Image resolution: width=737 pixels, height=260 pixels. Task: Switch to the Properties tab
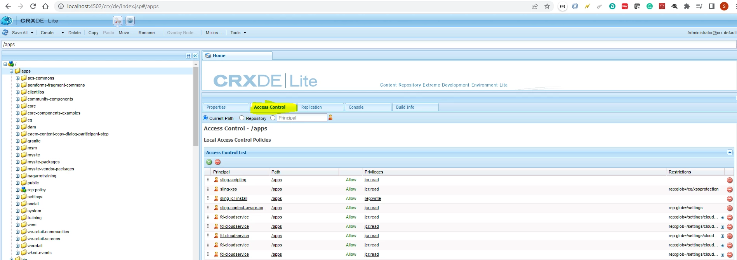(226, 107)
